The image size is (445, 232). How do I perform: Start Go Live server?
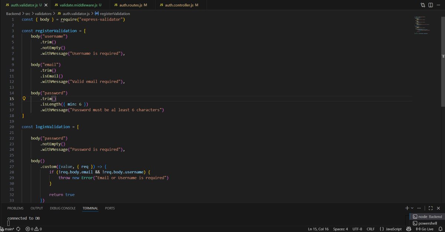click(425, 229)
